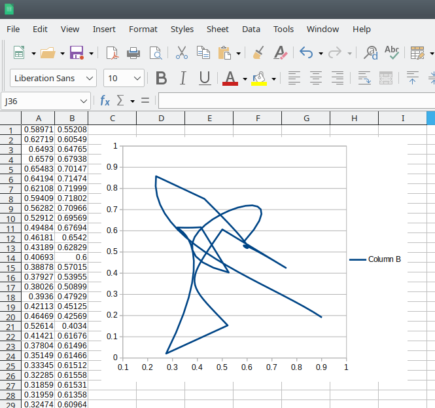This screenshot has height=408, width=435.
Task: Toggle Bold formatting
Action: (x=161, y=79)
